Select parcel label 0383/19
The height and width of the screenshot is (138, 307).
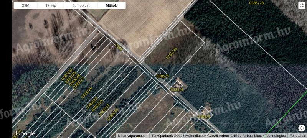pyautogui.click(x=97, y=105)
